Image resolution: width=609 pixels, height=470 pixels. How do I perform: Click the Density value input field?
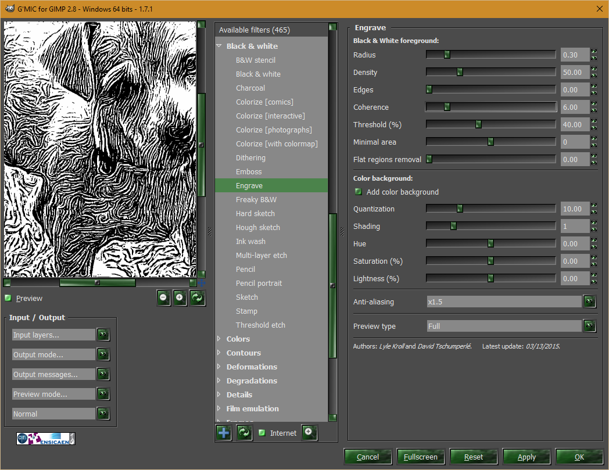[575, 72]
